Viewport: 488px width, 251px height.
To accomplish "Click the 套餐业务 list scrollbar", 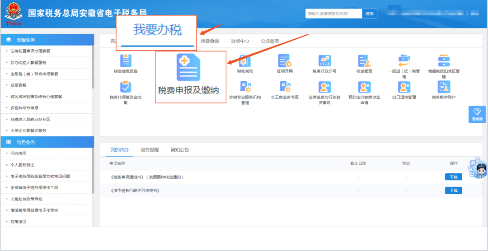I will (x=93, y=67).
